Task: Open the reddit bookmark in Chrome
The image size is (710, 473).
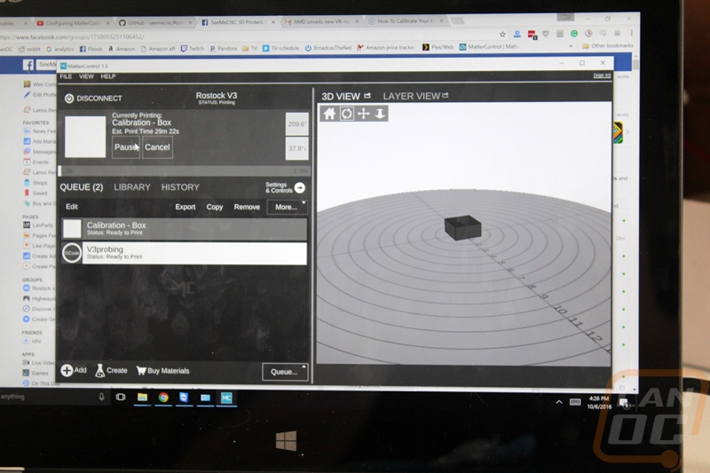Action: point(30,49)
